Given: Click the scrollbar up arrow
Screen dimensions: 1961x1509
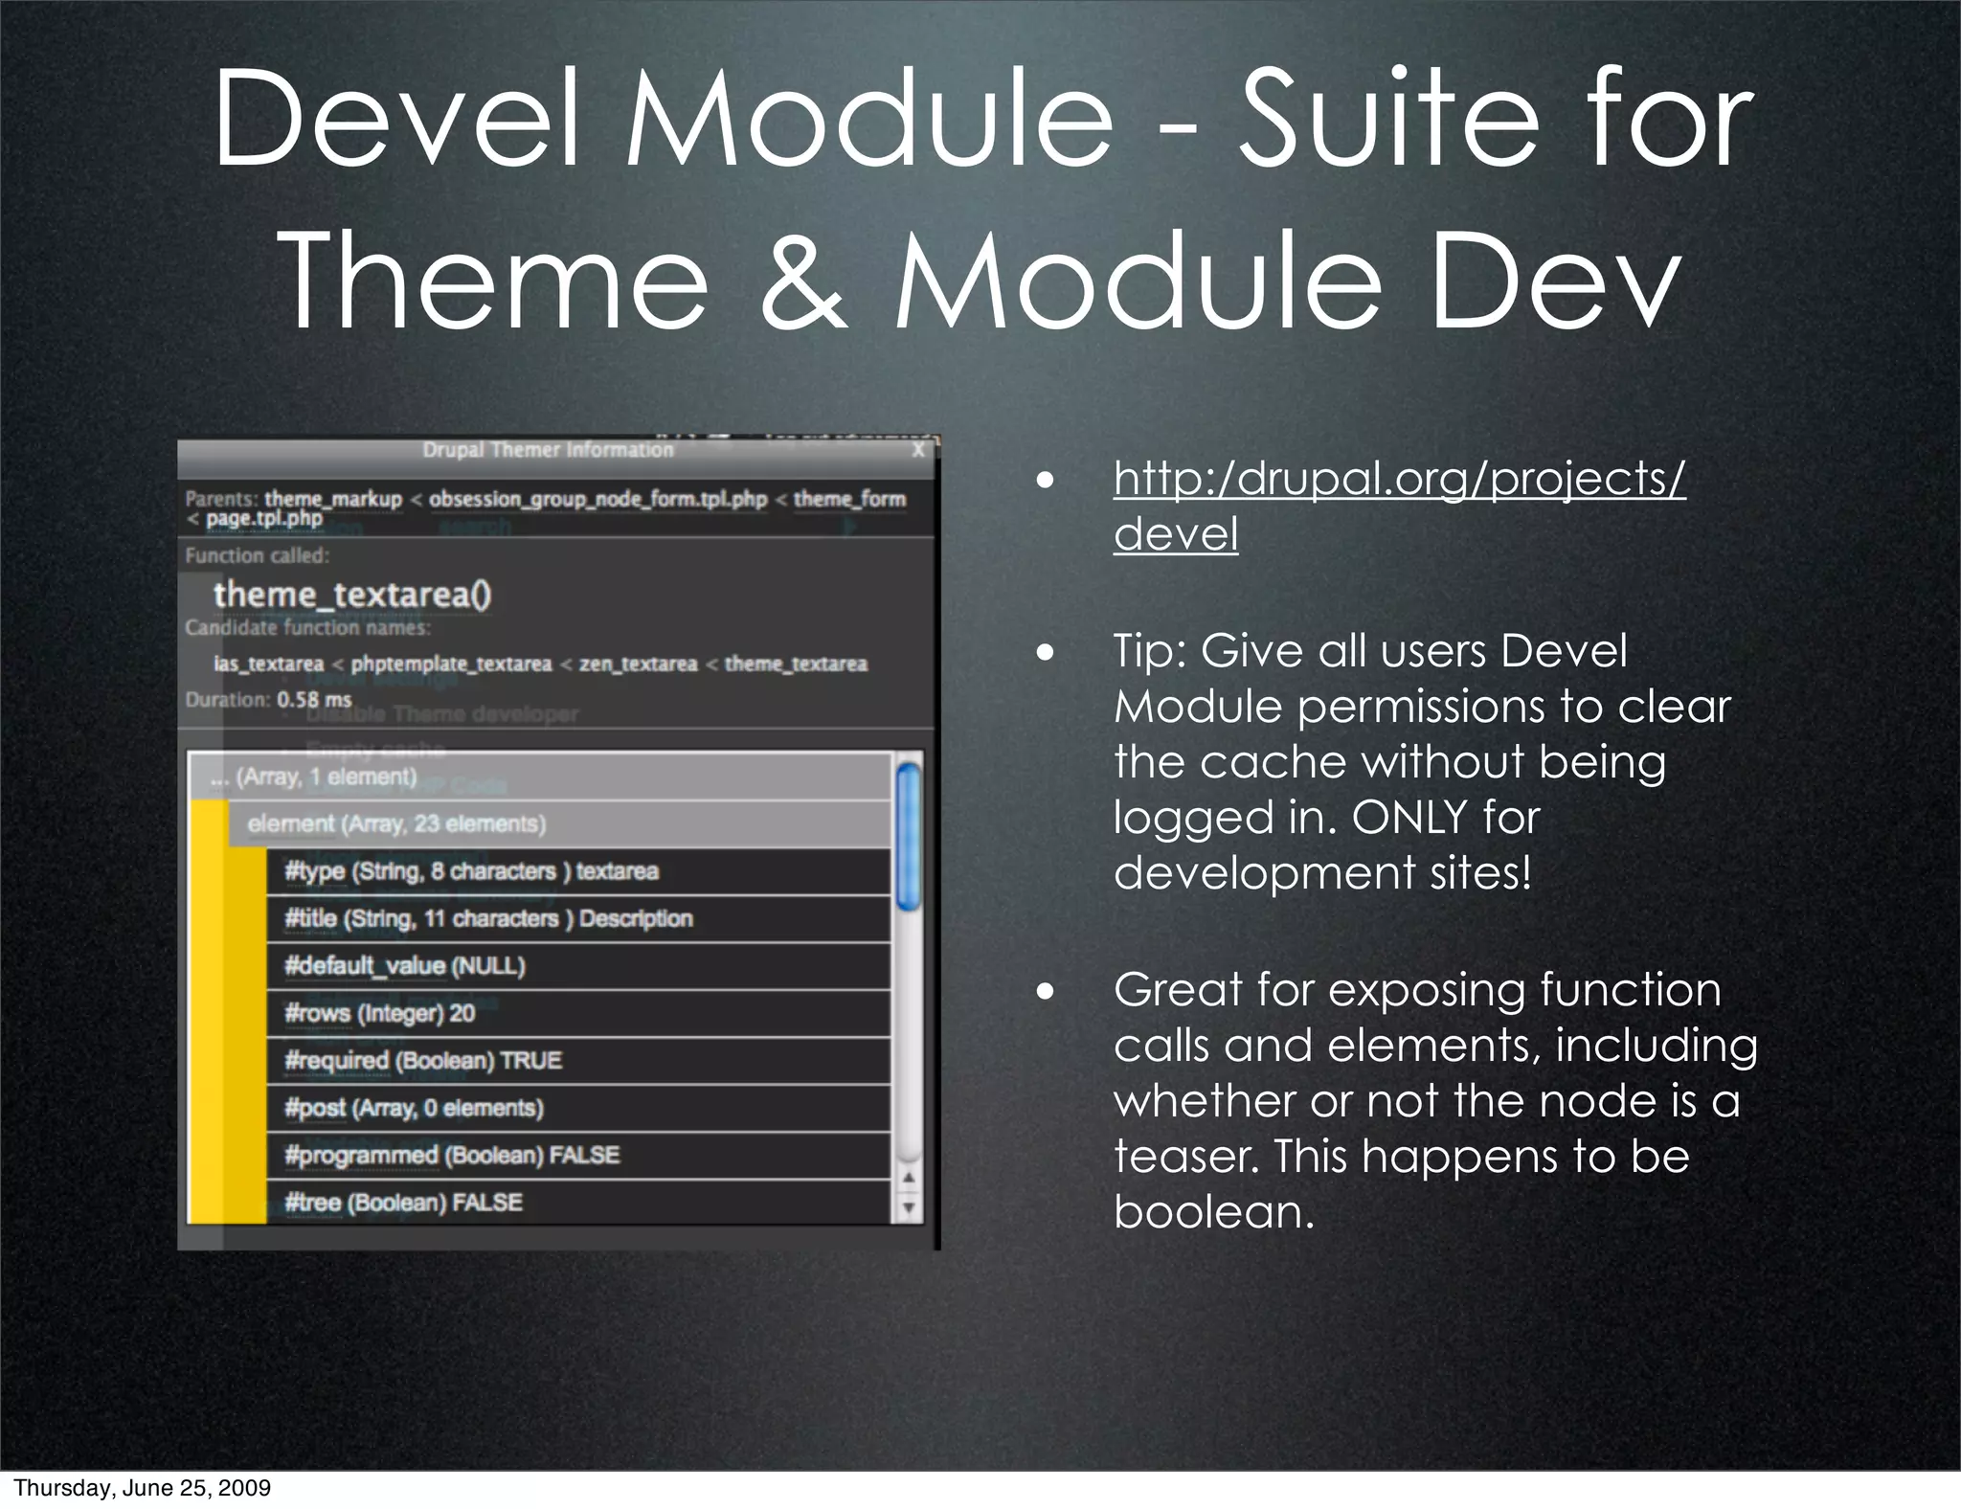Looking at the screenshot, I should [x=909, y=1178].
